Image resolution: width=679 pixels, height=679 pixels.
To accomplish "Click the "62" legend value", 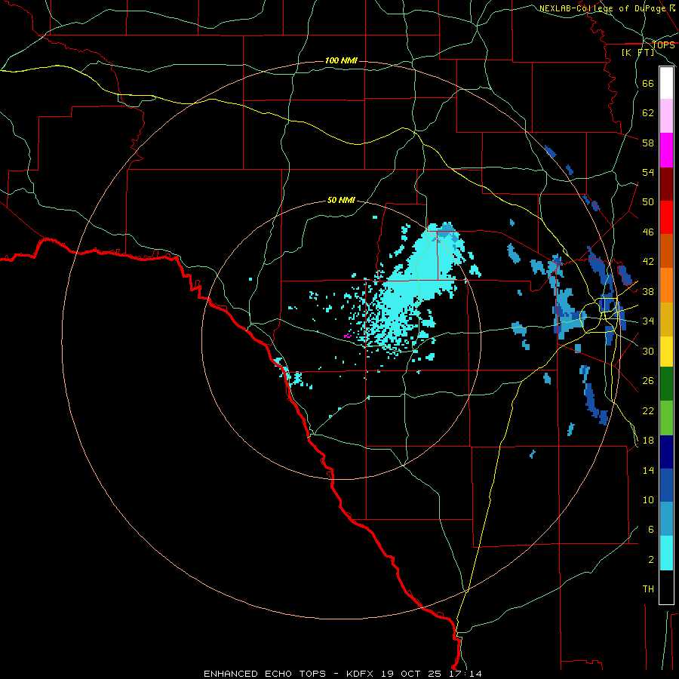I will (x=648, y=113).
